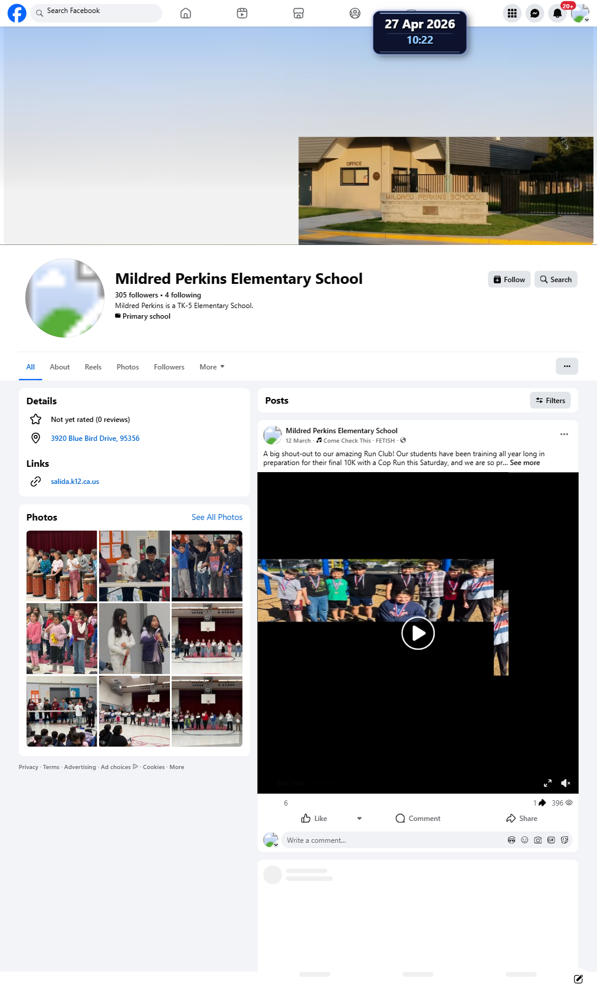
Task: Open first photo of drummers on stage
Action: [x=62, y=566]
